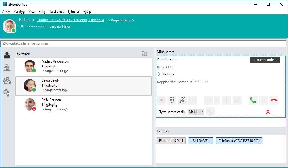Click Lisa Larsson's Tillgänglig status link

[x=96, y=20]
